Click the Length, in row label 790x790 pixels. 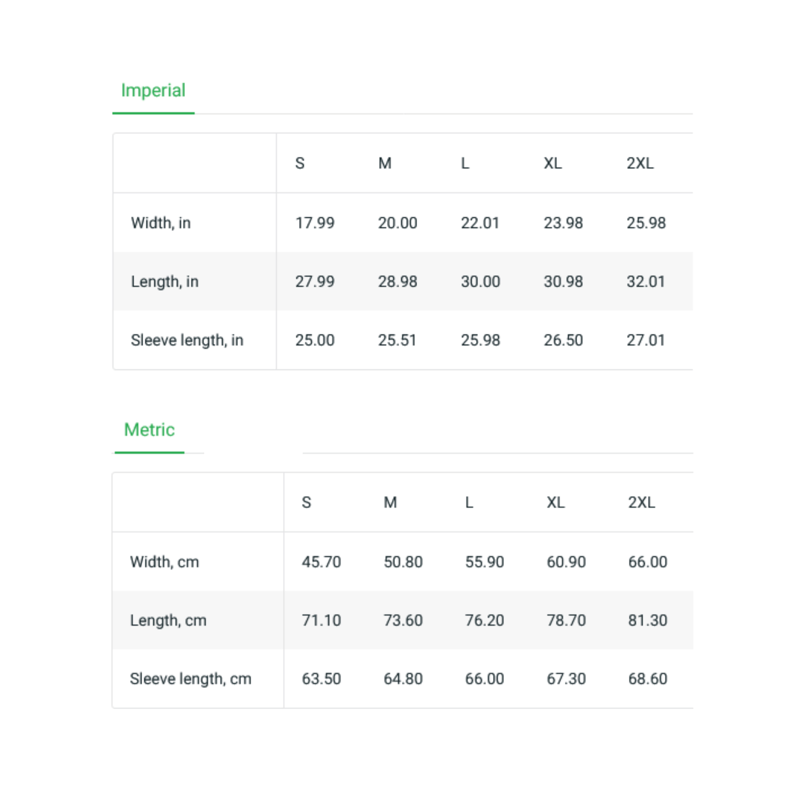pyautogui.click(x=164, y=281)
